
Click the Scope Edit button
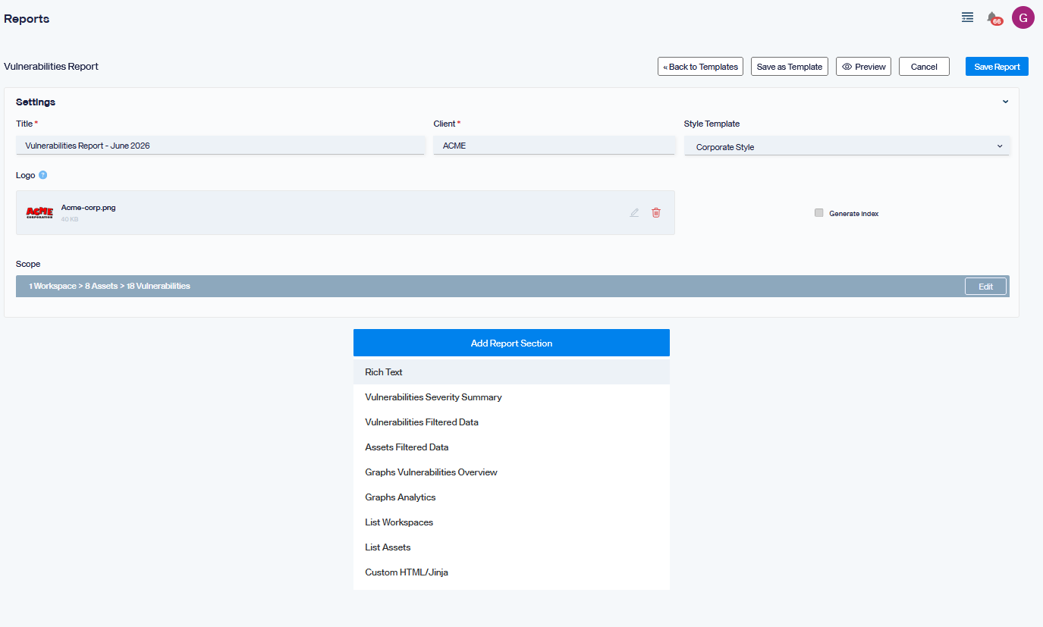point(985,287)
